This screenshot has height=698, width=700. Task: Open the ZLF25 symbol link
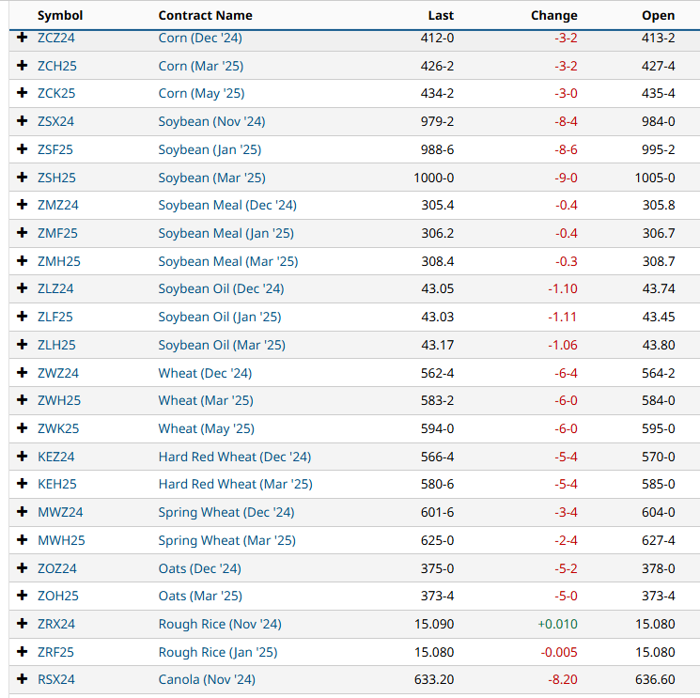55,317
